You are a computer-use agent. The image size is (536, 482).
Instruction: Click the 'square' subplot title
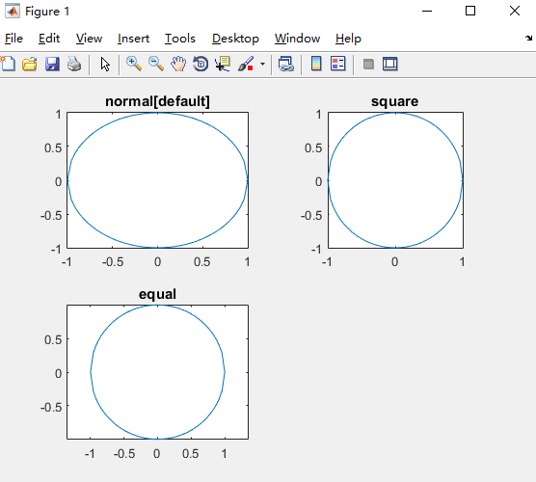pos(395,101)
